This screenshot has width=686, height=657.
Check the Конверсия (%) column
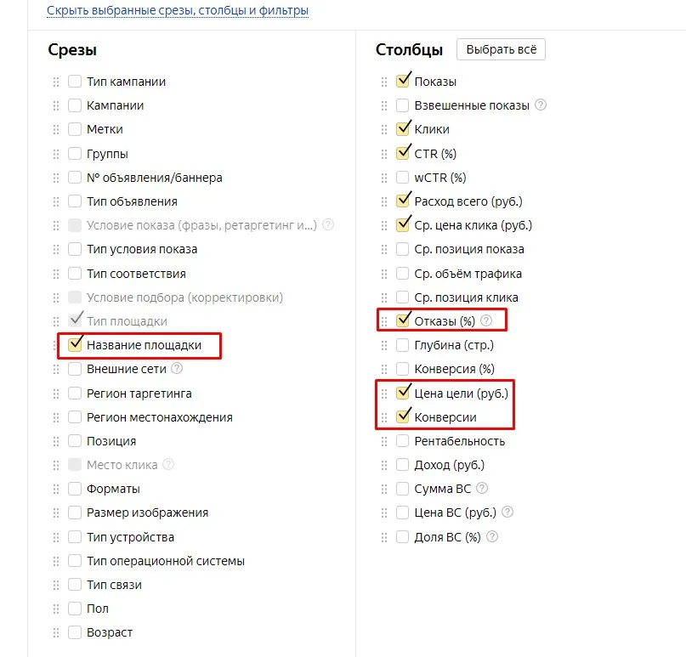(402, 369)
